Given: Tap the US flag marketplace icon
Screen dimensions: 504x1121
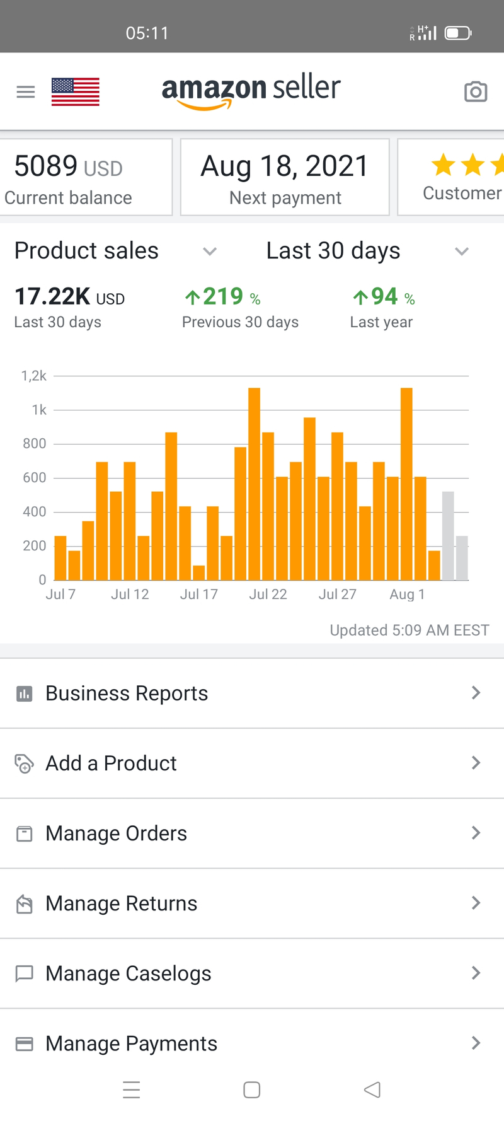Looking at the screenshot, I should pos(76,92).
